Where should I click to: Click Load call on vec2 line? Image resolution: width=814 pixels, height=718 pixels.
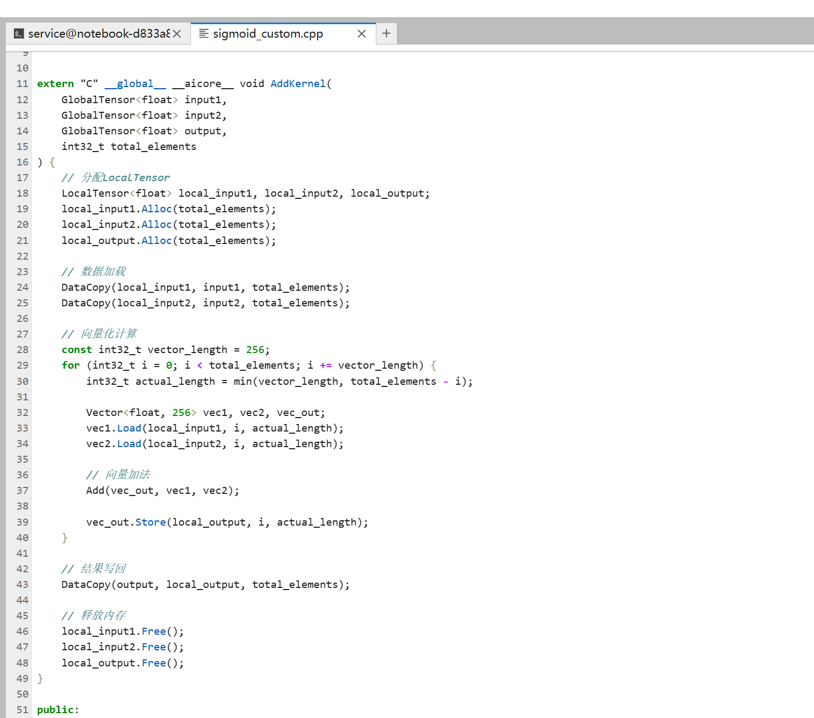click(129, 444)
